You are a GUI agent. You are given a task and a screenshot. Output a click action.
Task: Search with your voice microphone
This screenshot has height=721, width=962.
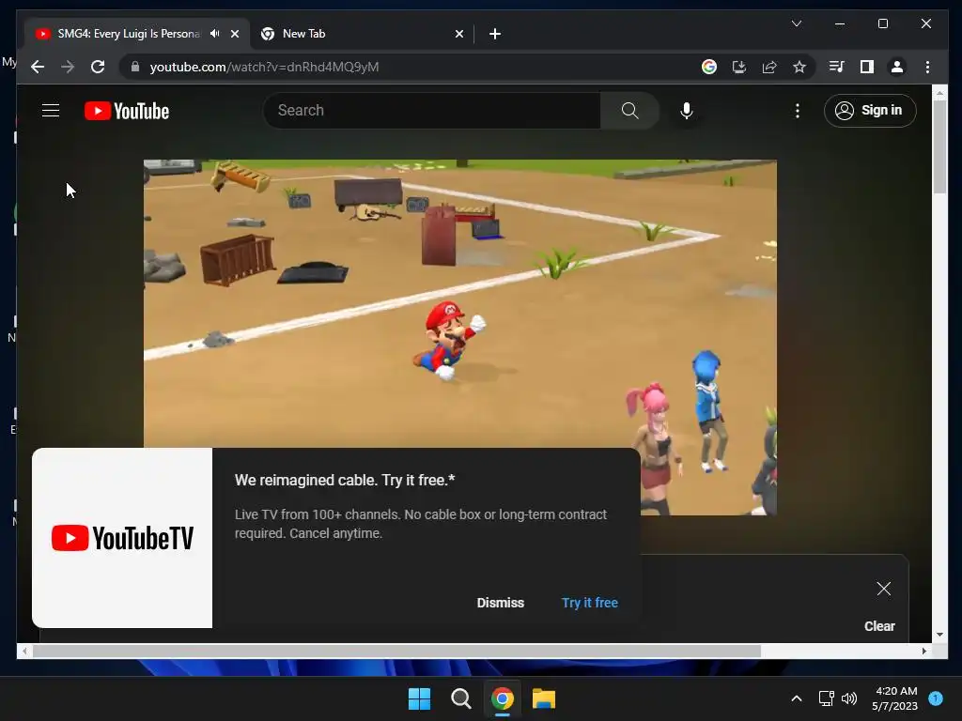pos(687,111)
